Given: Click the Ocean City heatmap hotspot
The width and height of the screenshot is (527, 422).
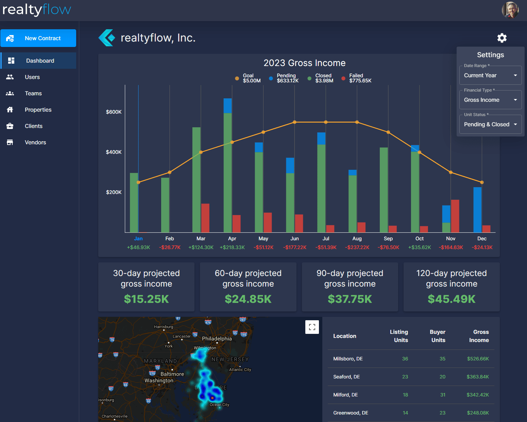Looking at the screenshot, I should [212, 397].
